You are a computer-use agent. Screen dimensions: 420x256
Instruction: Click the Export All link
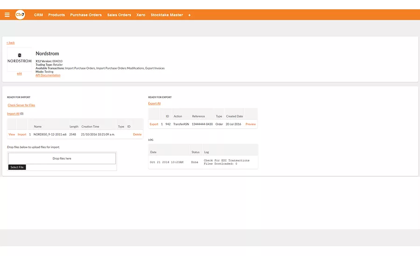coord(154,103)
